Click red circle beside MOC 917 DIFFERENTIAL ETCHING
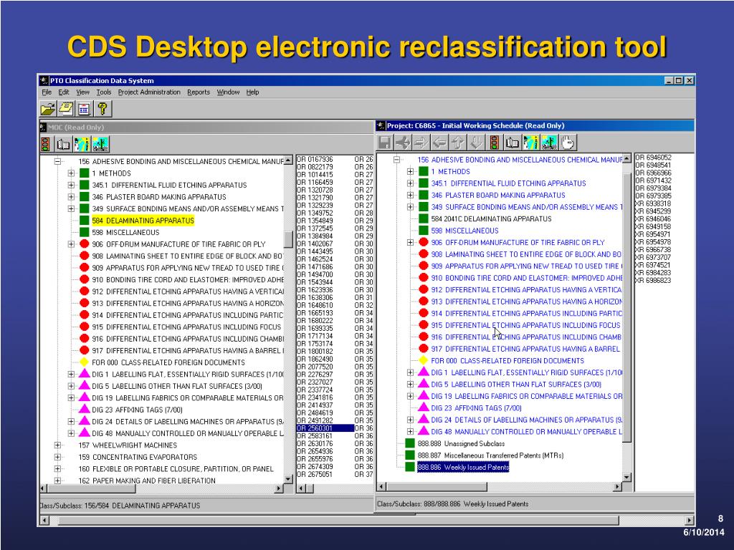 pyautogui.click(x=85, y=349)
